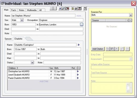137x98 pixels.
Task: Click the Birth column header in children list
Action: [62, 68]
